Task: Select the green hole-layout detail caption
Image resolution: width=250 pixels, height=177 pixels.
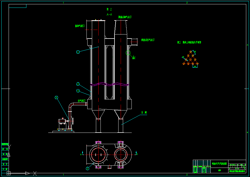Action: pos(189,42)
